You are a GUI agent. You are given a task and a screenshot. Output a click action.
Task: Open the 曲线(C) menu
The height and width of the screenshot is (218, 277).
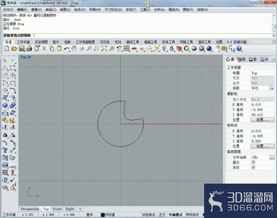coord(51,10)
